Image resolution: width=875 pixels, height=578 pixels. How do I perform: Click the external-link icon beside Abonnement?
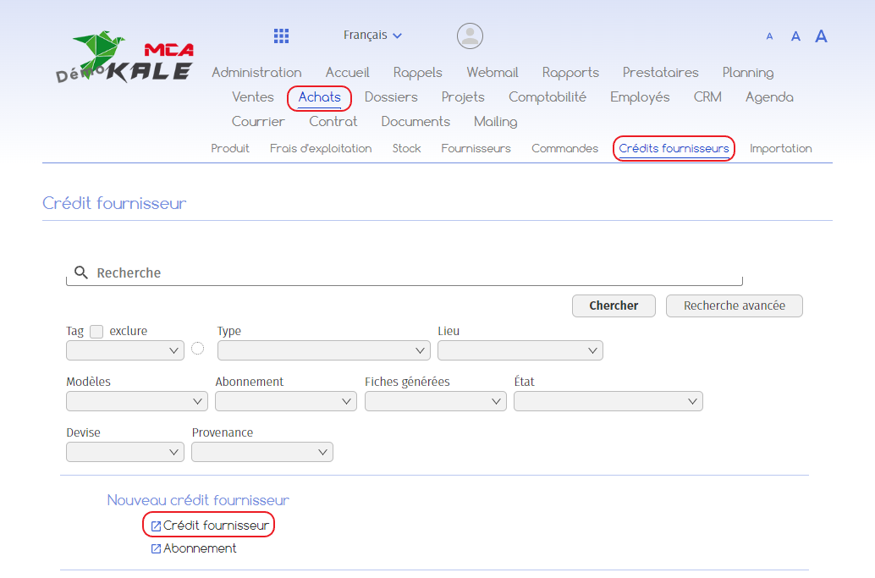[x=155, y=548]
